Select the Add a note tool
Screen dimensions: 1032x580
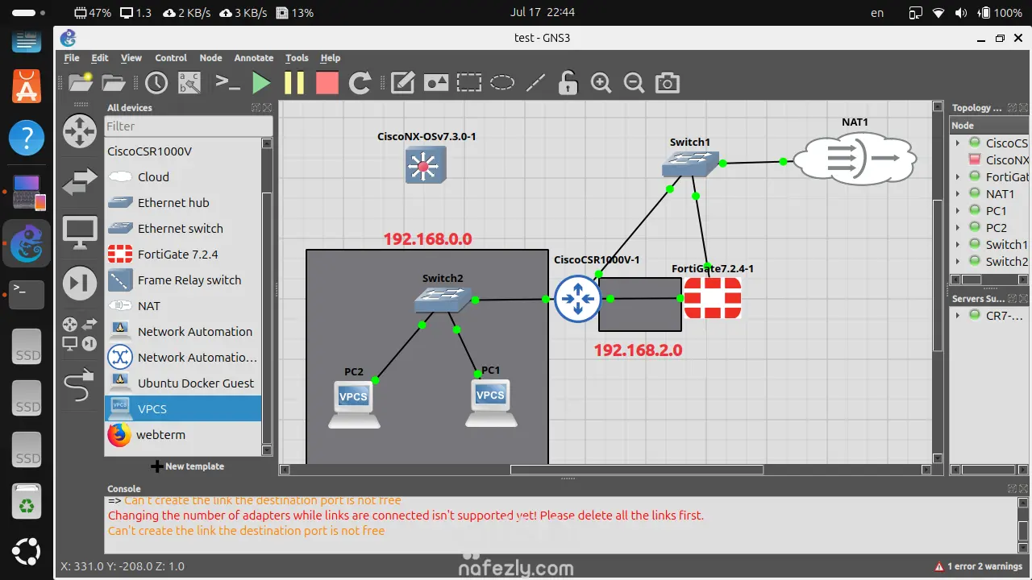pos(402,82)
